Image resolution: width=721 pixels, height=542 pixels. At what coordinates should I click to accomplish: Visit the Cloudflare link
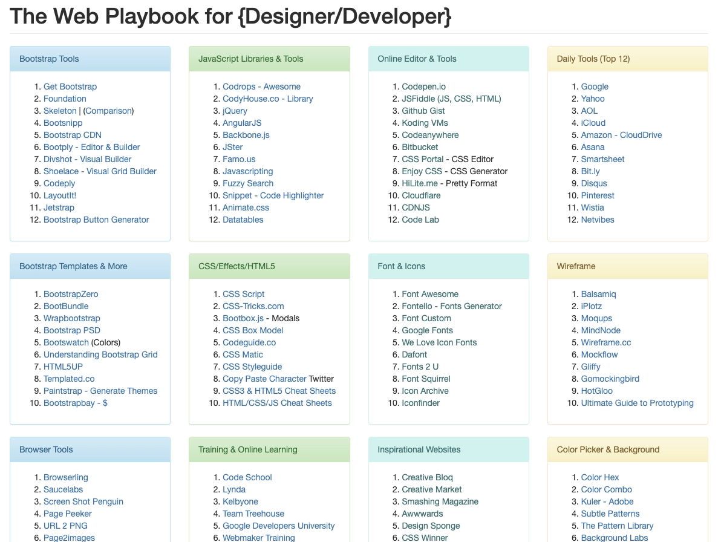[x=421, y=195]
